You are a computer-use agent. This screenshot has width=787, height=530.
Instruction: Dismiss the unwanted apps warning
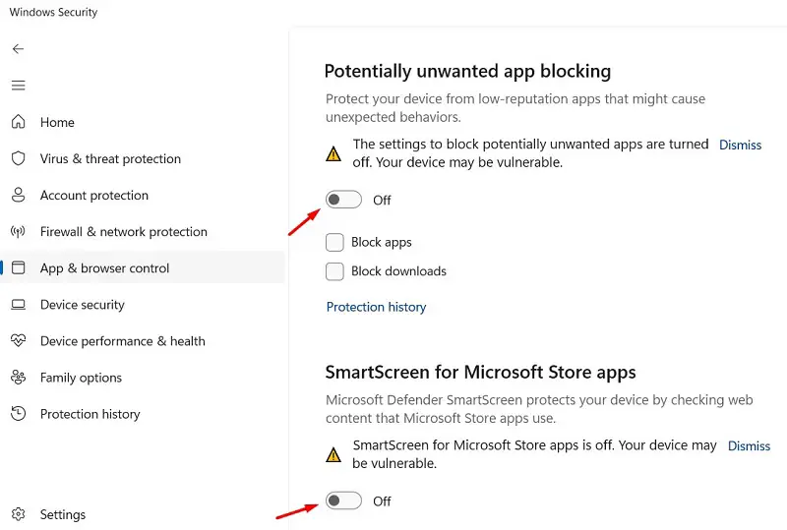tap(740, 145)
